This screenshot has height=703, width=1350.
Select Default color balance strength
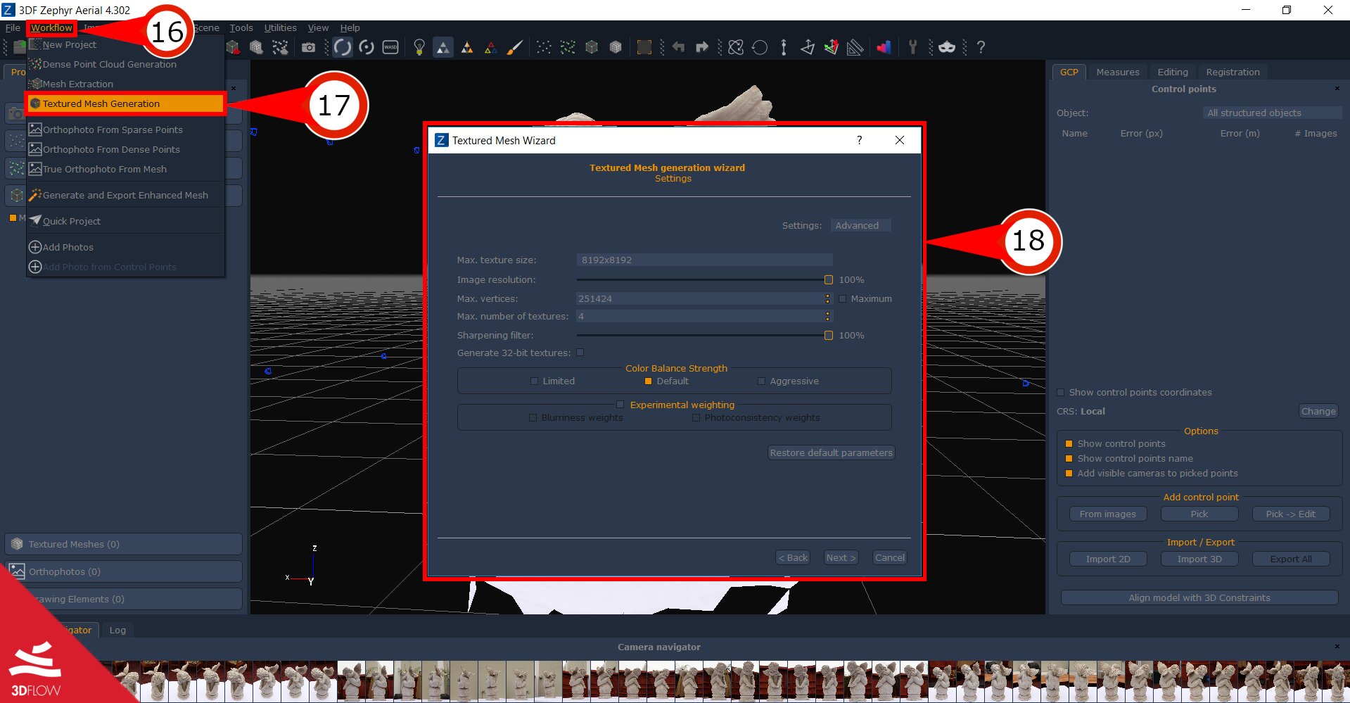pyautogui.click(x=648, y=381)
